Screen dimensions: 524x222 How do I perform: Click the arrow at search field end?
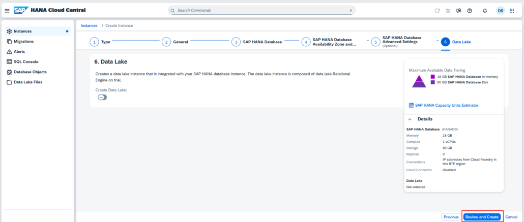[x=351, y=11]
